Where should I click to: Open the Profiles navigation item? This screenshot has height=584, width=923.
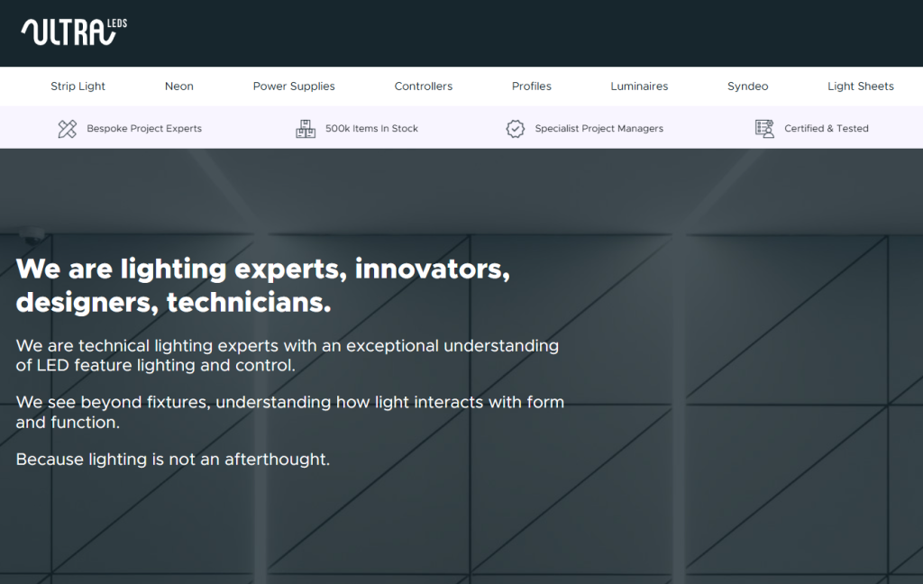pos(532,87)
